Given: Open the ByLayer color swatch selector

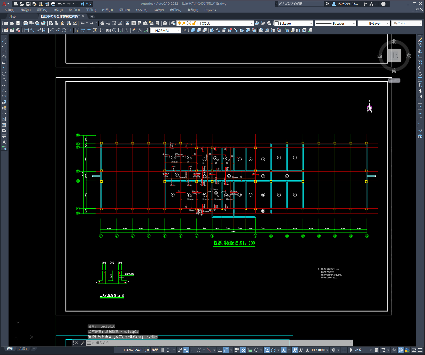Looking at the screenshot, I should click(293, 23).
